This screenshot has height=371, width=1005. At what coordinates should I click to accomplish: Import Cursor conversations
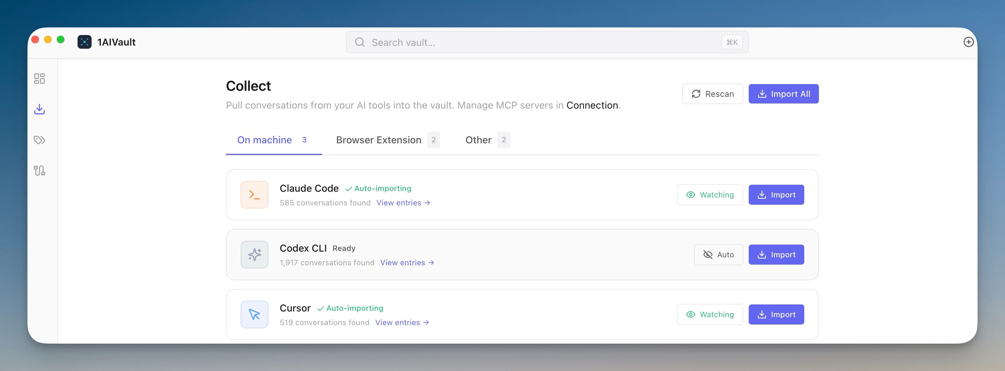(776, 315)
